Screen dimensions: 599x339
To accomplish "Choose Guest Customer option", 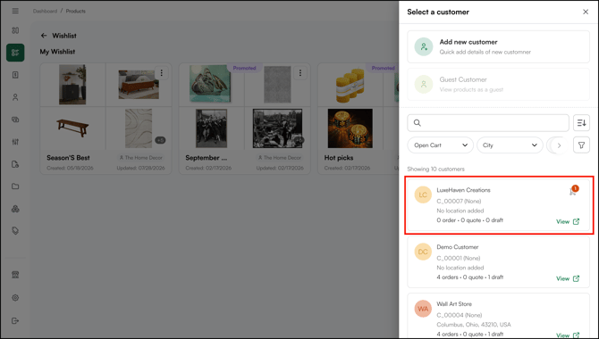I will 499,84.
